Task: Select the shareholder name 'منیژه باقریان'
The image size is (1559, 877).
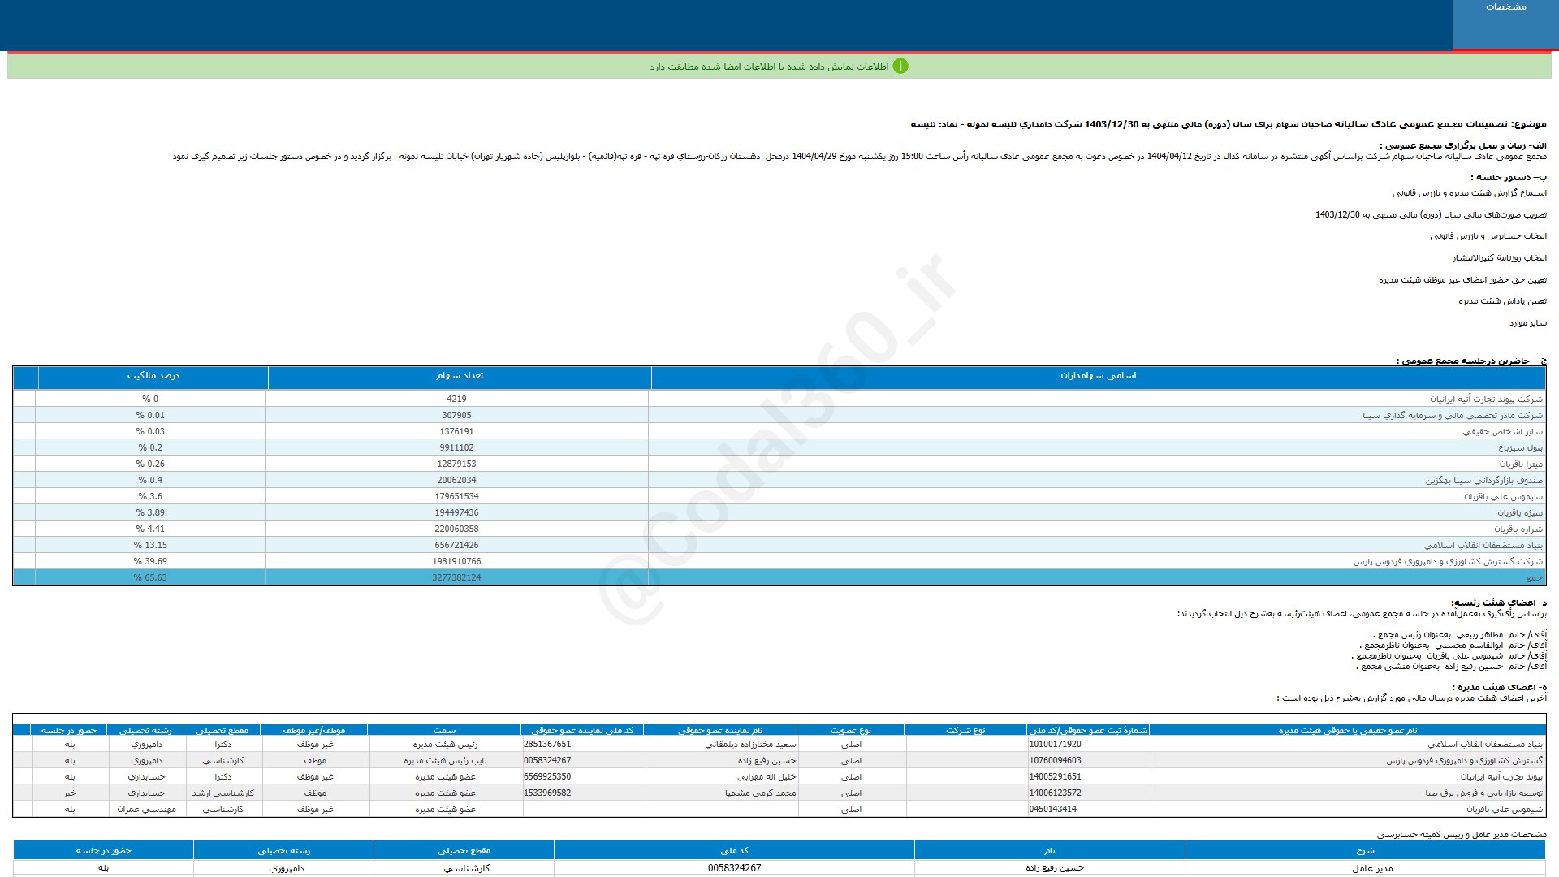Action: click(x=1520, y=512)
